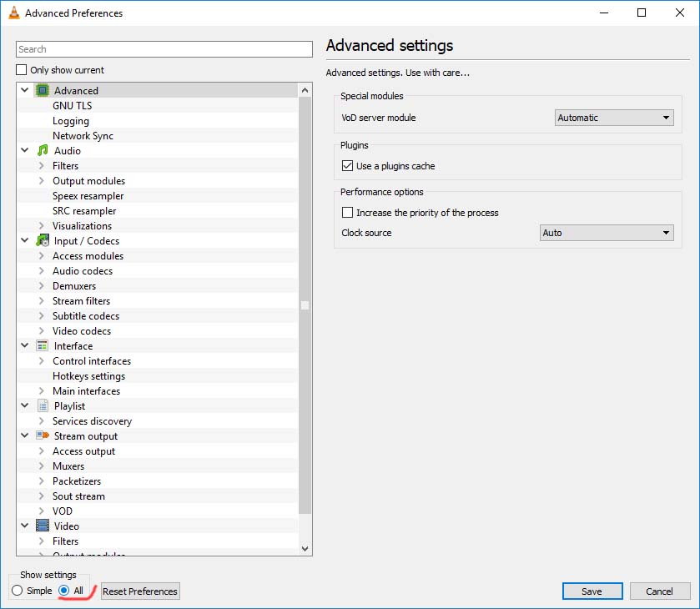
Task: Expand the VOD node arrow
Action: click(x=42, y=511)
